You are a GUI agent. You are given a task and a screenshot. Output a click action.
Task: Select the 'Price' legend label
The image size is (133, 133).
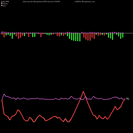coord(4,6)
